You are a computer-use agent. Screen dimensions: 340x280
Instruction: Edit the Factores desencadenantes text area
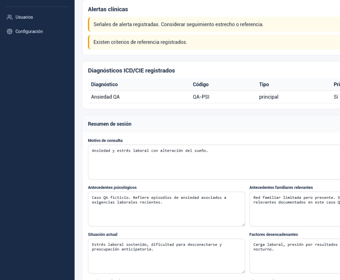pos(295,256)
